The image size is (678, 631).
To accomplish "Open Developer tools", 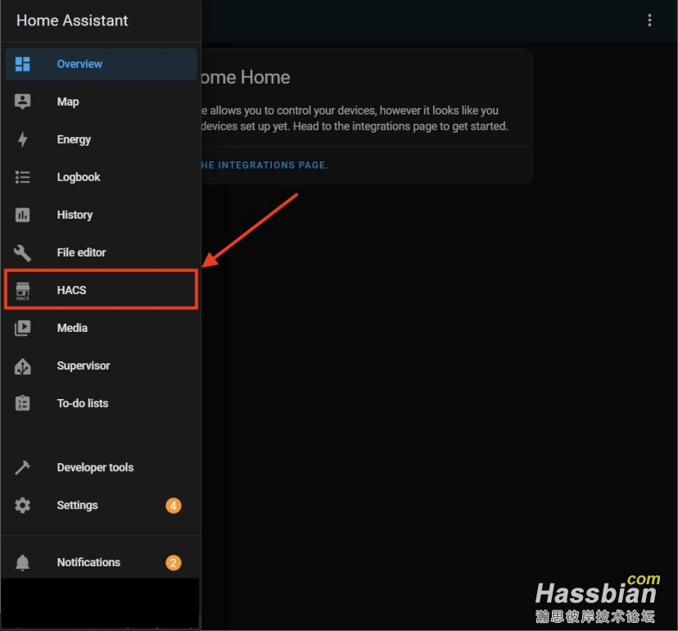I will coord(102,467).
